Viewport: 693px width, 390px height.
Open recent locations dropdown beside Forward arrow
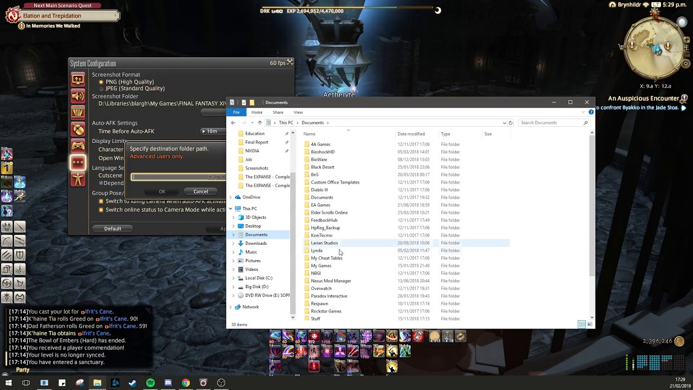(x=252, y=123)
